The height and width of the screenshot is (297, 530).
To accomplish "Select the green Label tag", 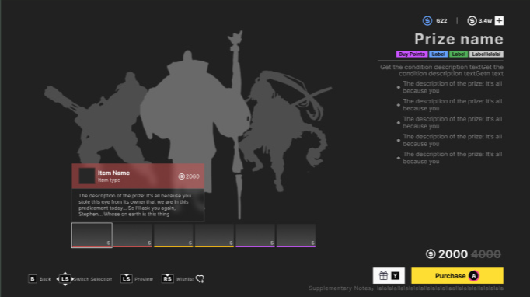I will (459, 54).
